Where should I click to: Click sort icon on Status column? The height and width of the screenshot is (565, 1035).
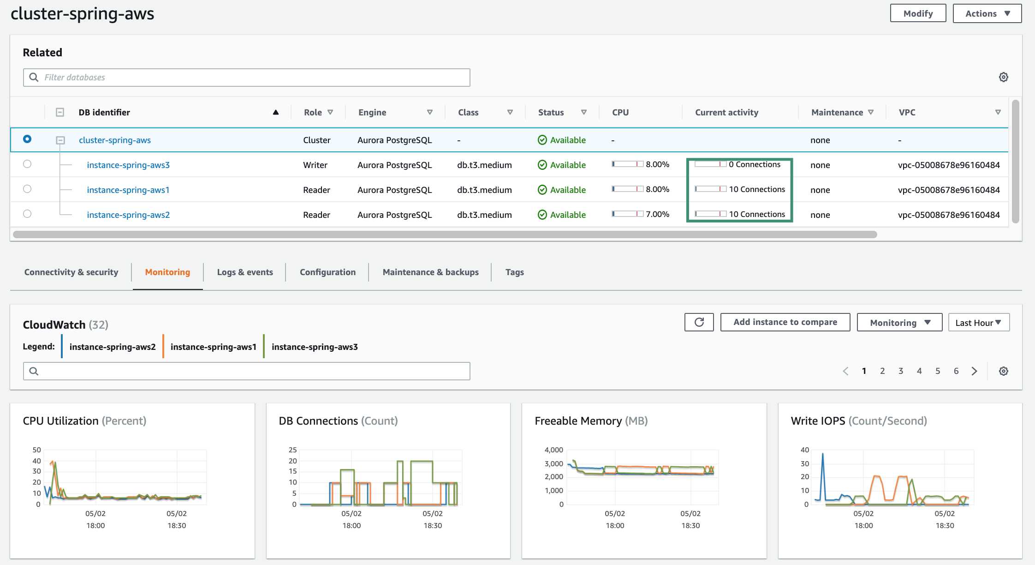click(x=583, y=112)
